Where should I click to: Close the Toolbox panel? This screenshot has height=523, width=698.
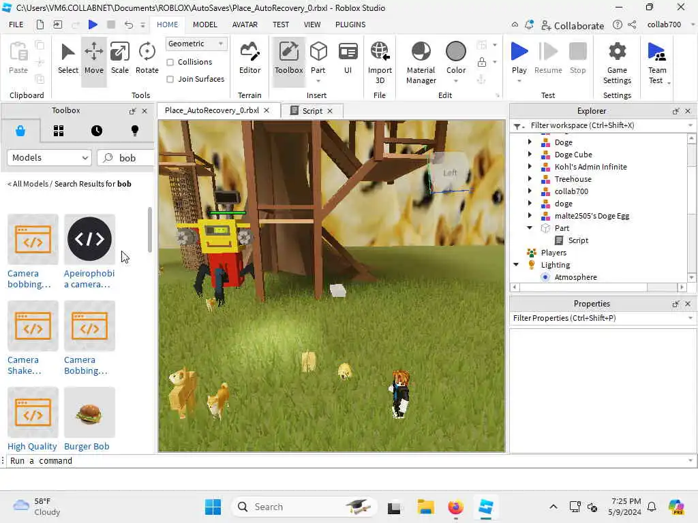pyautogui.click(x=145, y=111)
